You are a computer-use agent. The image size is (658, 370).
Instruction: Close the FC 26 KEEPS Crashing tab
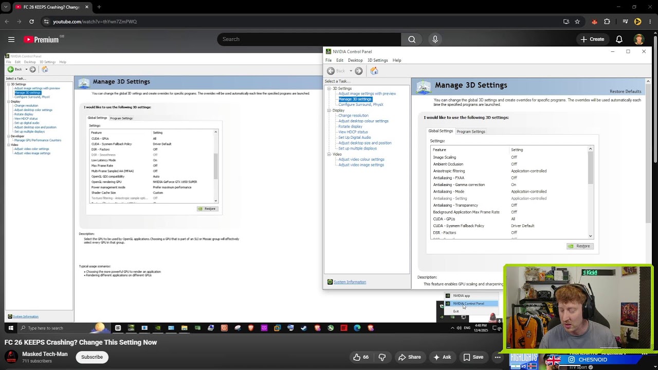click(x=87, y=7)
